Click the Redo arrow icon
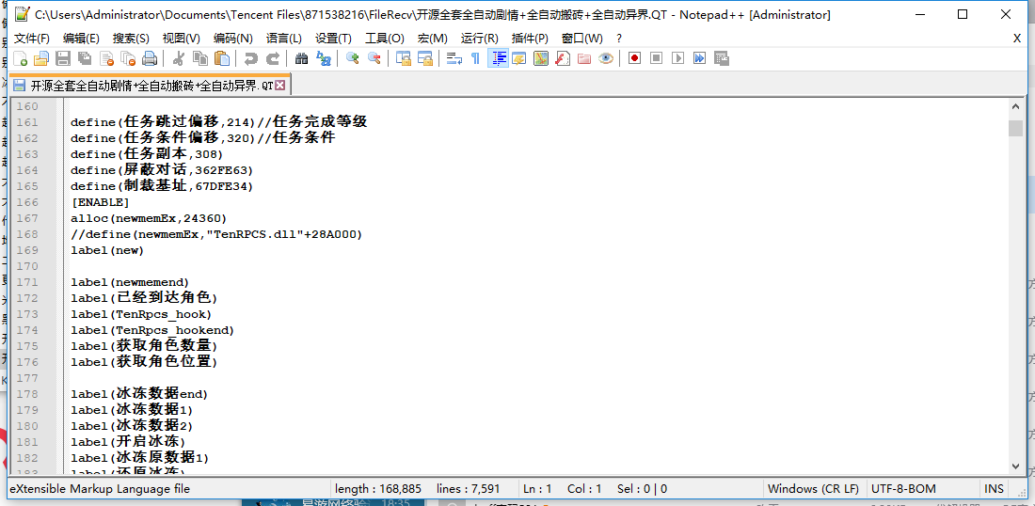 pos(272,58)
